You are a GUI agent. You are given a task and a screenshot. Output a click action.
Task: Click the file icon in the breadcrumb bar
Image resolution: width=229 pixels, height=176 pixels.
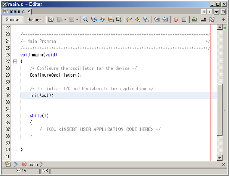8,164
